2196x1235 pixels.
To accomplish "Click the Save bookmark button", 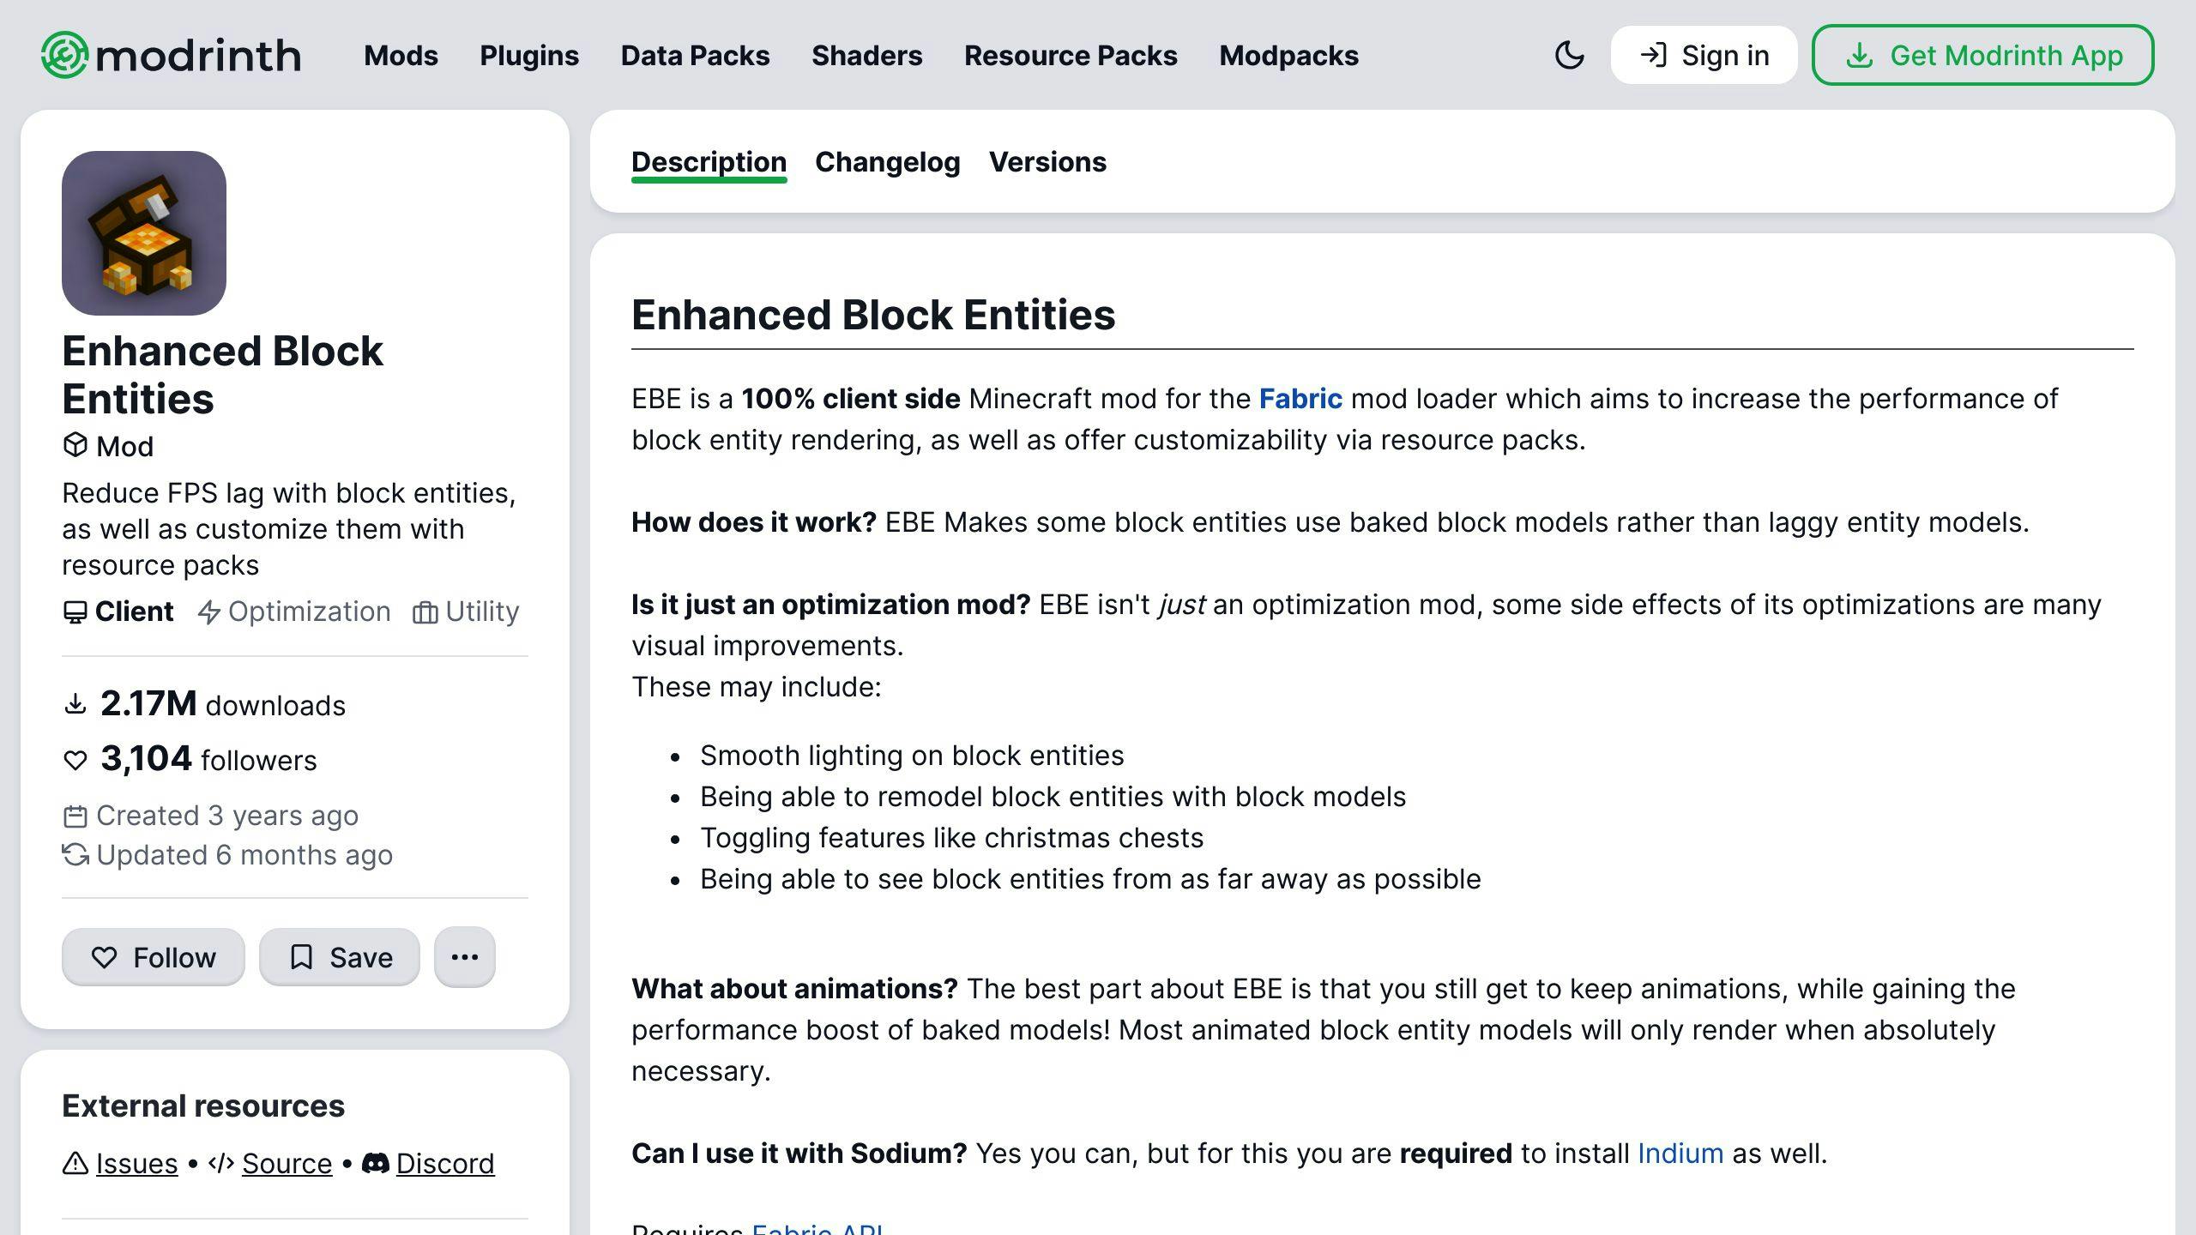I will click(340, 956).
